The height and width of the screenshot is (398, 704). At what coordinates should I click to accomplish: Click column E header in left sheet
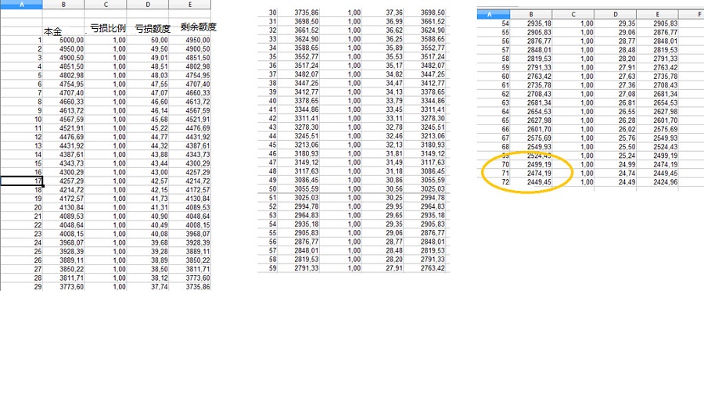click(190, 5)
